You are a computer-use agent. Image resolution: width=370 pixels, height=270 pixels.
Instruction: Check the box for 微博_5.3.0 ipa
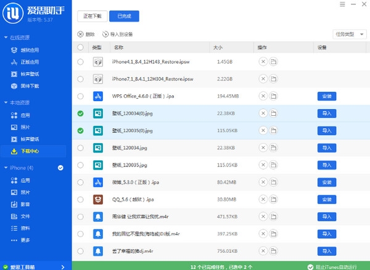[81, 182]
